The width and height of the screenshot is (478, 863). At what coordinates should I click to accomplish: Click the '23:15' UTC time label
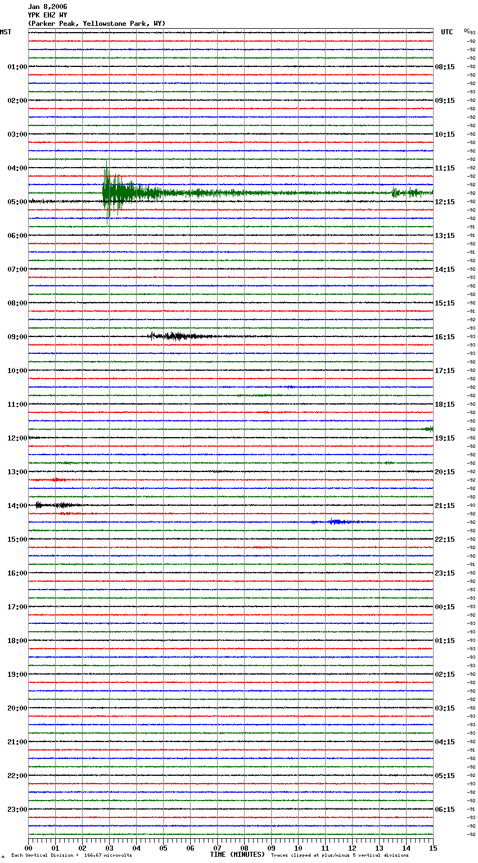point(445,573)
